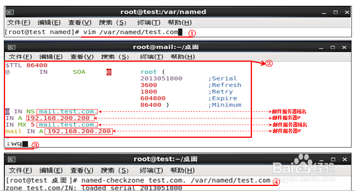Minimize the root@test:/var/named window
Image resolution: width=355 pixels, height=191 pixels.
(324, 12)
